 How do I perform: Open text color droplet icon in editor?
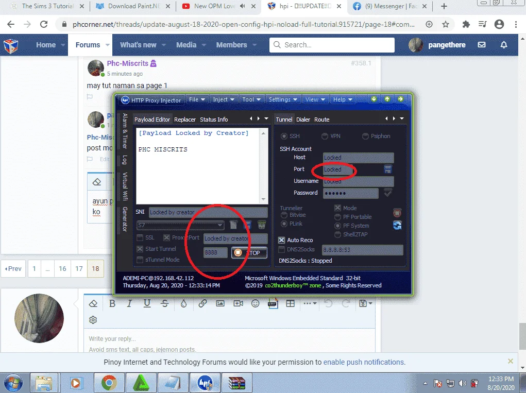183,303
